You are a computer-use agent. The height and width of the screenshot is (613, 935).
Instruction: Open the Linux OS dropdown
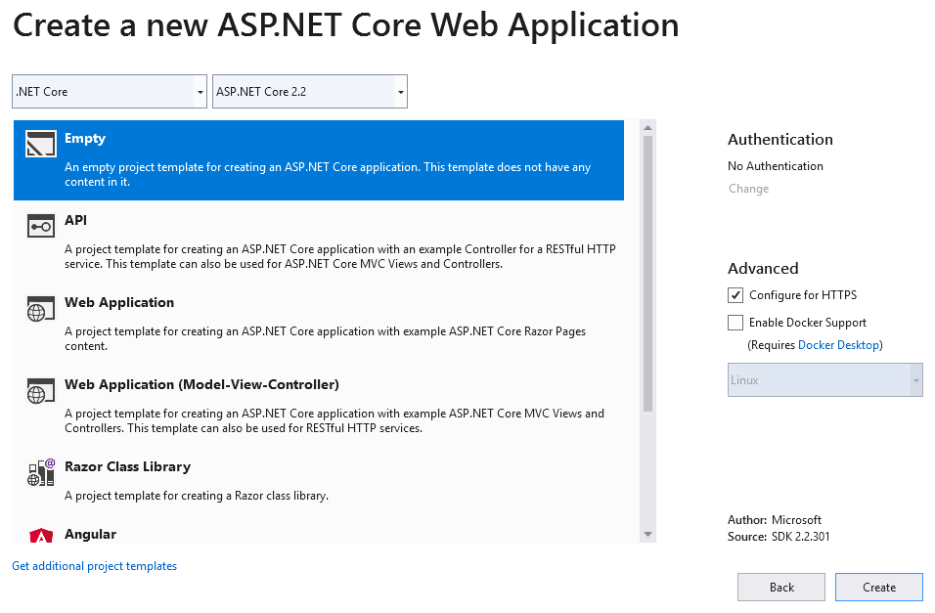pyautogui.click(x=824, y=380)
